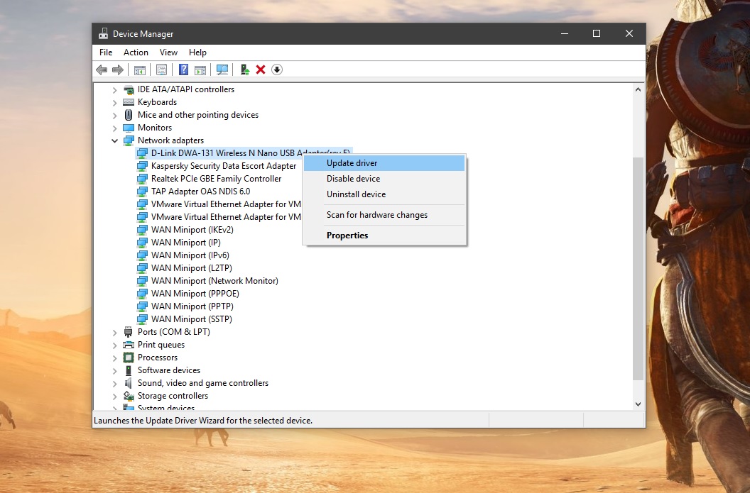Click status bar Update Driver Wizard text

click(203, 421)
